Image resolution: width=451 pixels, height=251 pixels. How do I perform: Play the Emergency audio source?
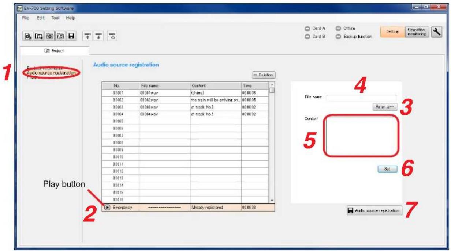point(107,207)
